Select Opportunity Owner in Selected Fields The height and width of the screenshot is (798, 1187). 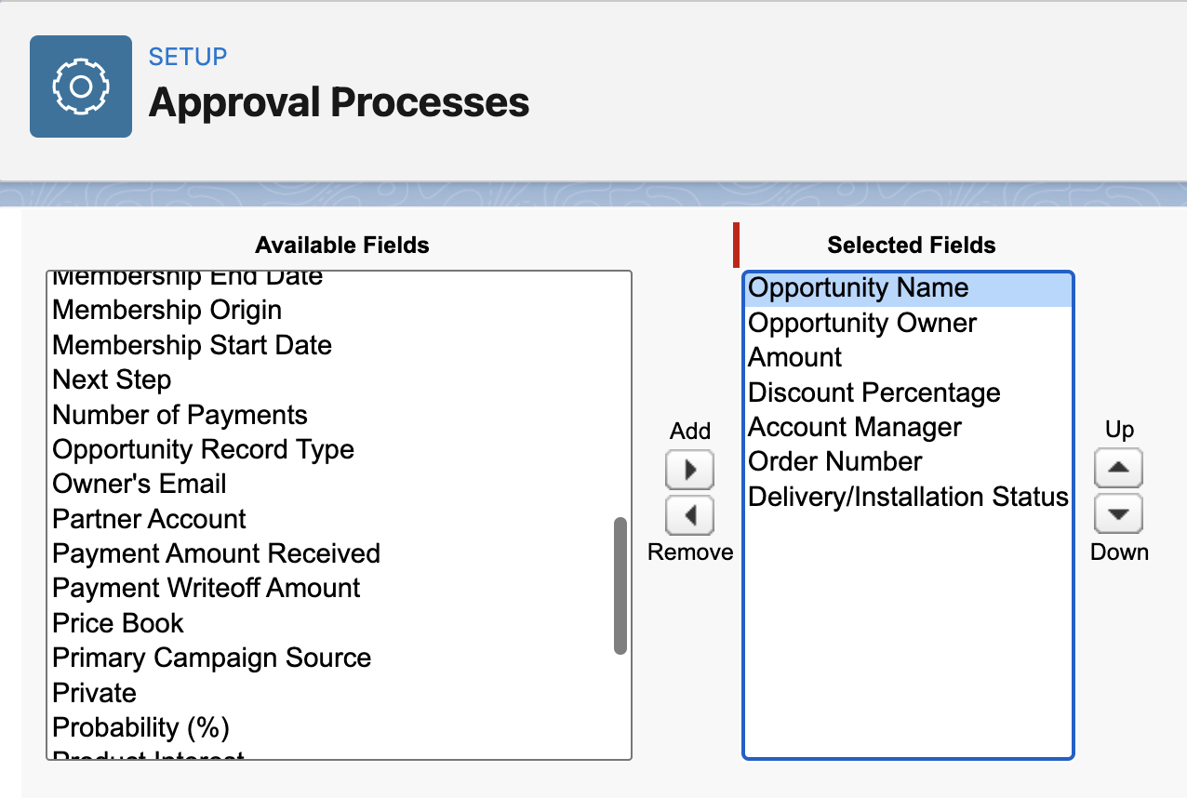coord(861,323)
